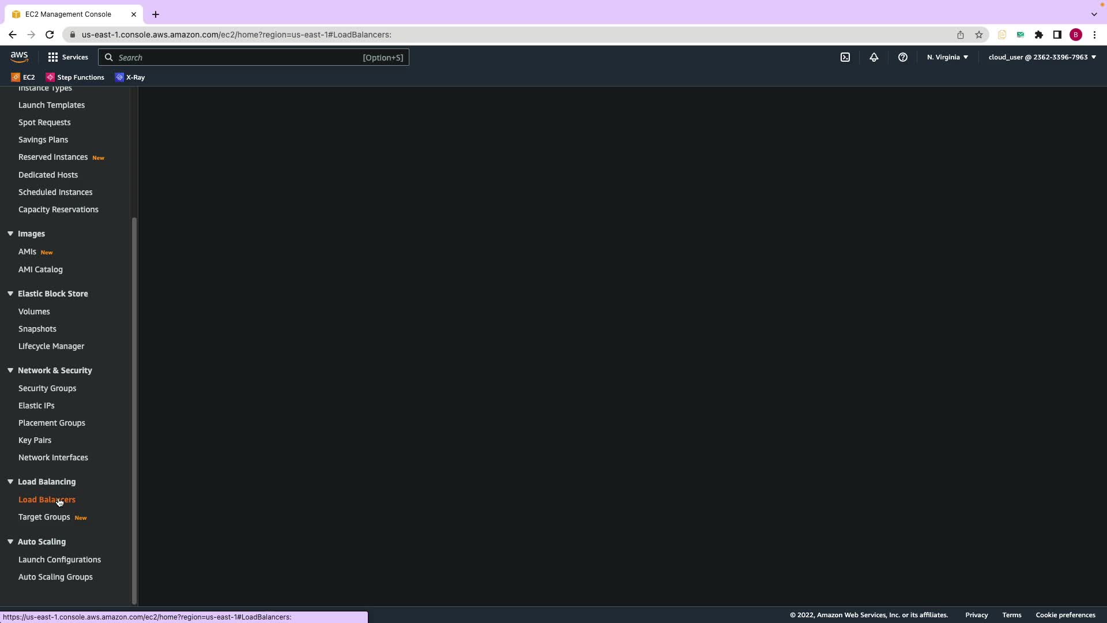The width and height of the screenshot is (1107, 623).
Task: Go to Security Groups page
Action: 47,388
